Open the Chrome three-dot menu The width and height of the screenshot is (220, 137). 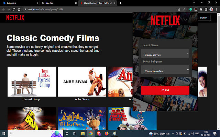tap(217, 9)
